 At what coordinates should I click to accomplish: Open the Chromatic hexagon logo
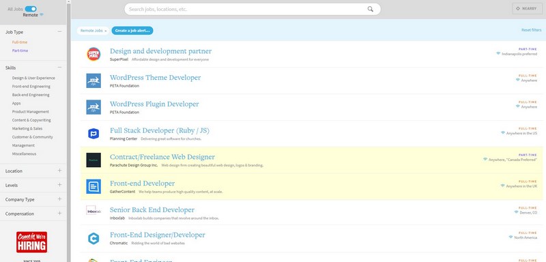coord(94,239)
